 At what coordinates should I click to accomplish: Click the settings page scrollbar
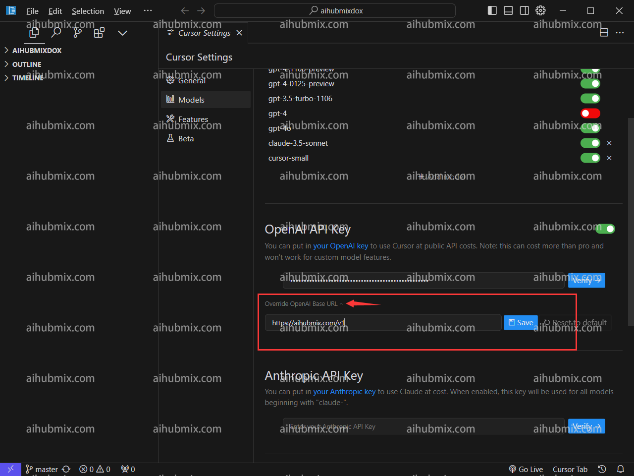click(x=631, y=222)
